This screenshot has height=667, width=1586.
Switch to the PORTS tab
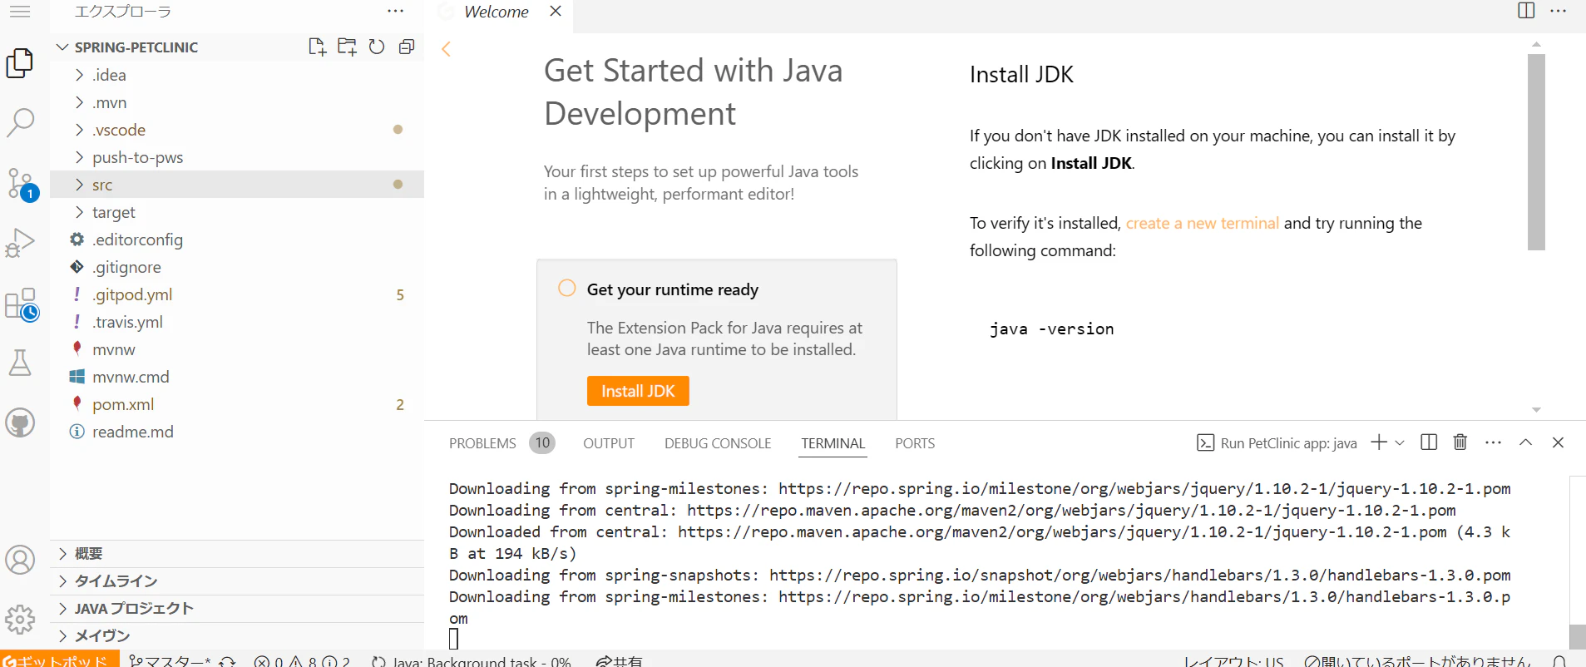click(x=915, y=443)
